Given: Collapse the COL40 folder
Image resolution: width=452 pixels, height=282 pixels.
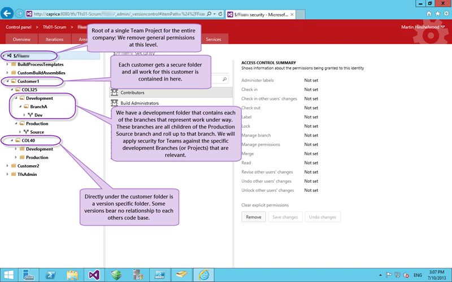Looking at the screenshot, I should pyautogui.click(x=12, y=140).
